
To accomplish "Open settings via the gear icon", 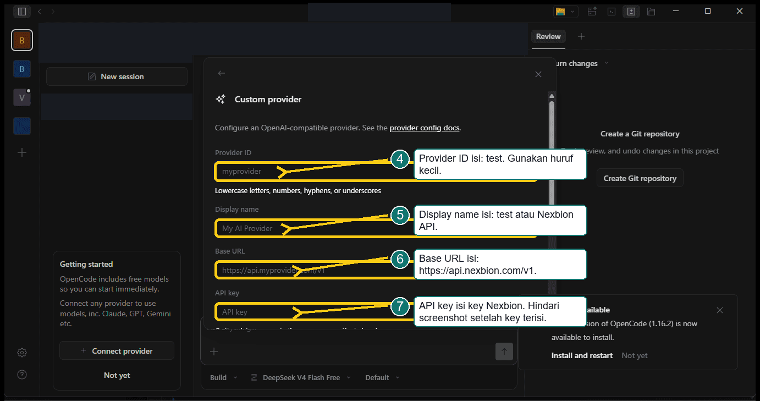I will click(22, 353).
